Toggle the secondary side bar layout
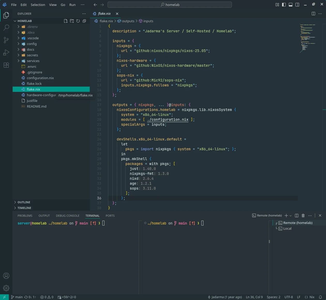This screenshot has width=326, height=300. [297, 5]
